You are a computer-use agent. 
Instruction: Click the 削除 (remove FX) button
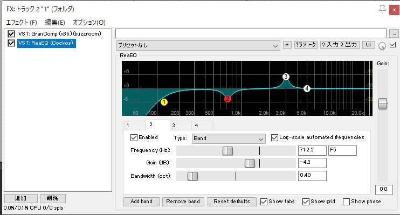click(x=52, y=198)
